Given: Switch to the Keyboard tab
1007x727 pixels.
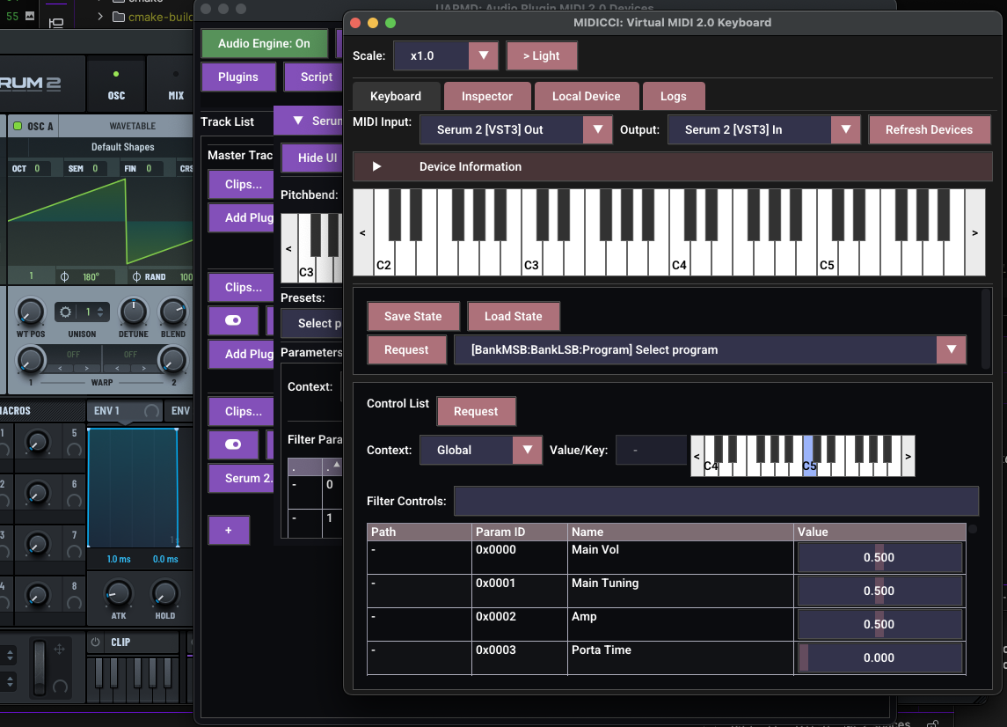Looking at the screenshot, I should 396,97.
